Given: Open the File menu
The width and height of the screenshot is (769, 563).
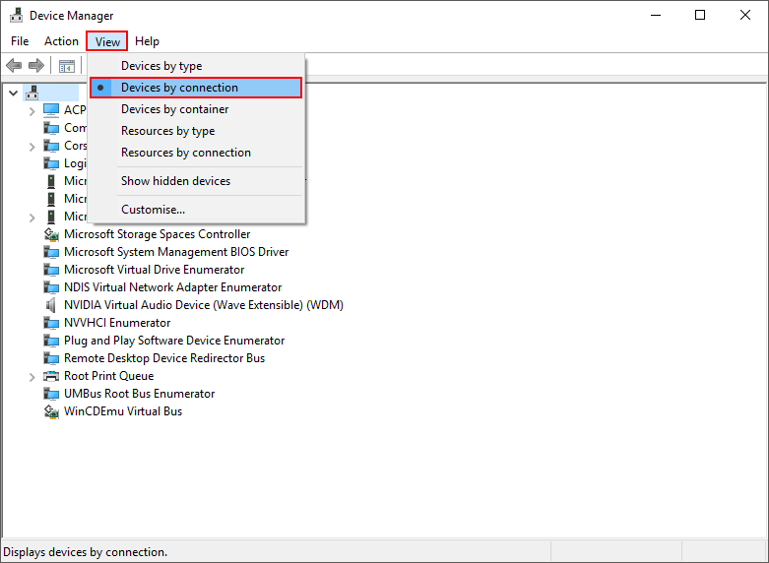Looking at the screenshot, I should pyautogui.click(x=20, y=41).
